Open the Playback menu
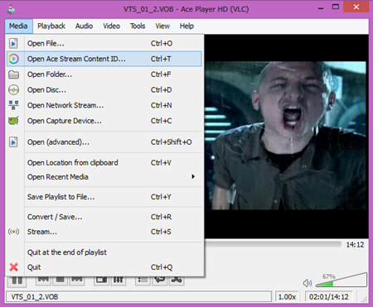The height and width of the screenshot is (307, 373). [x=51, y=26]
